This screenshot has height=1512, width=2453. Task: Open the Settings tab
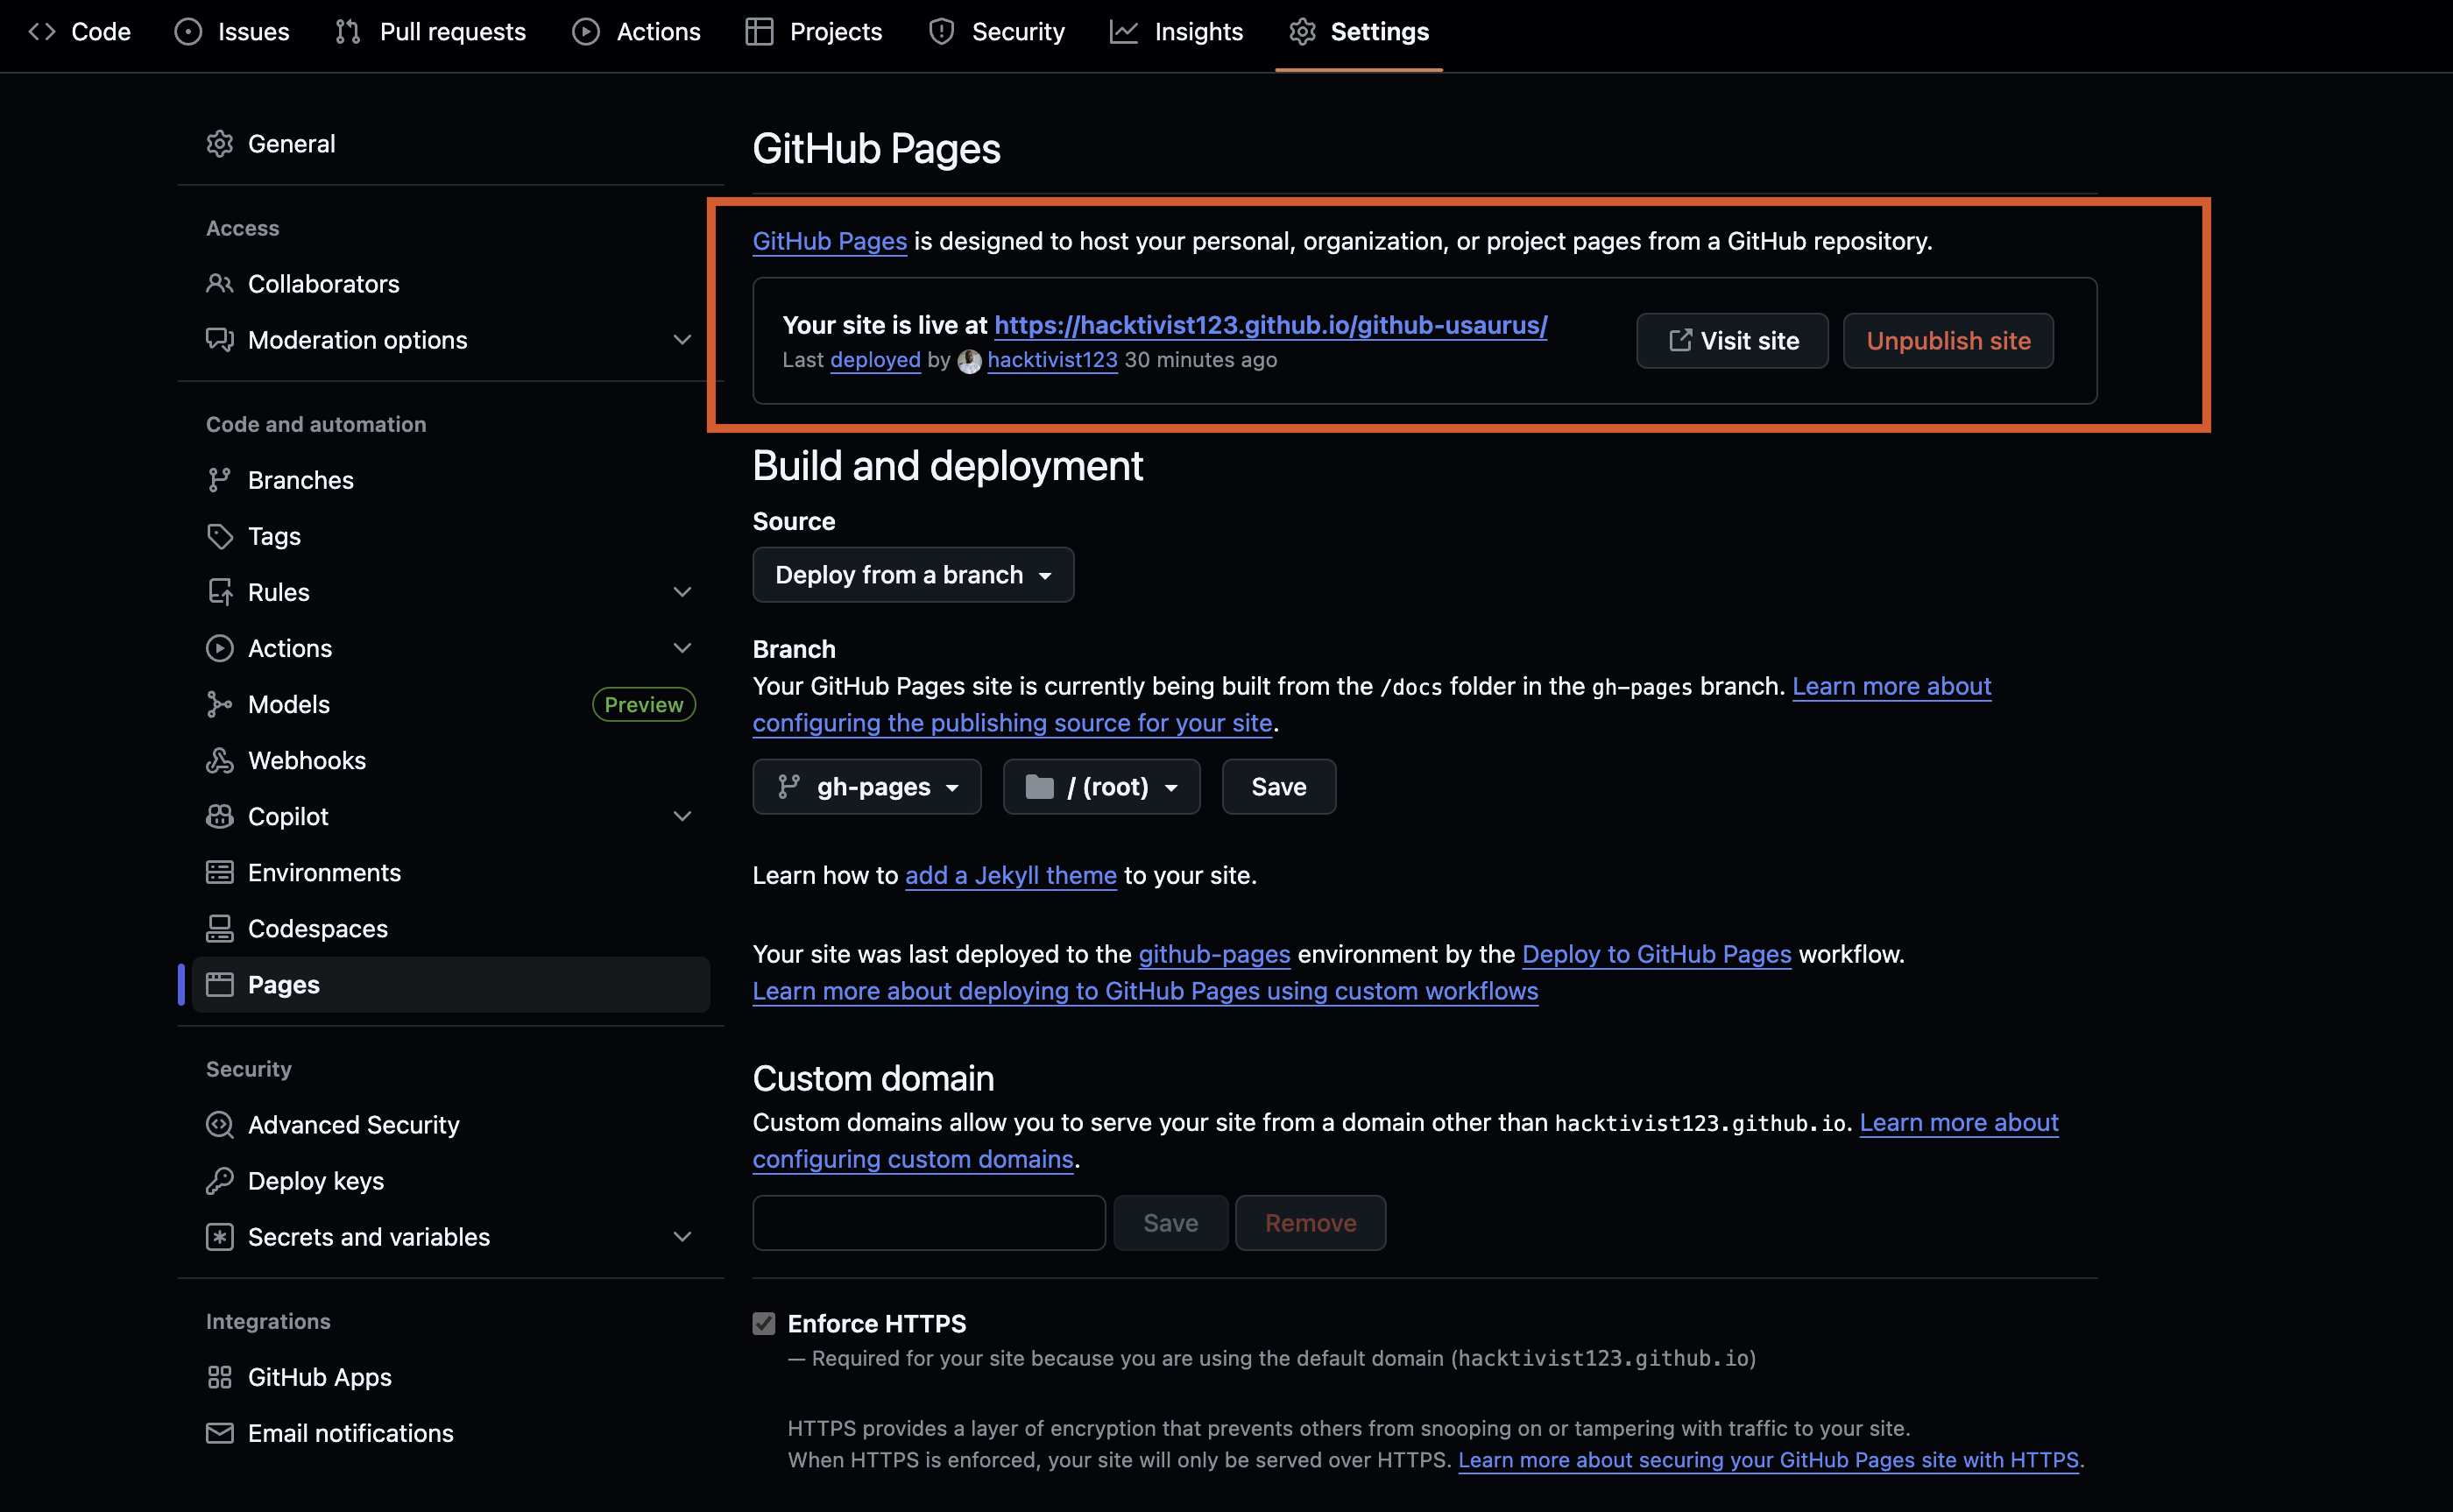tap(1359, 32)
